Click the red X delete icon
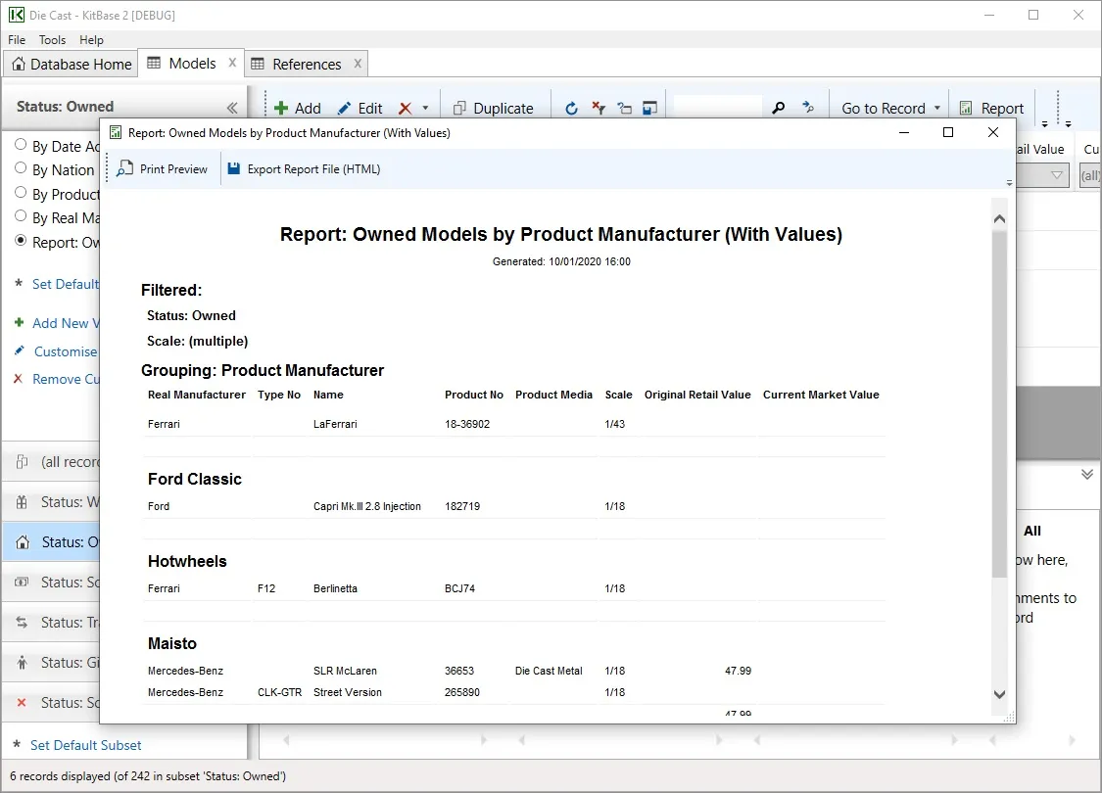The image size is (1102, 793). pos(405,109)
